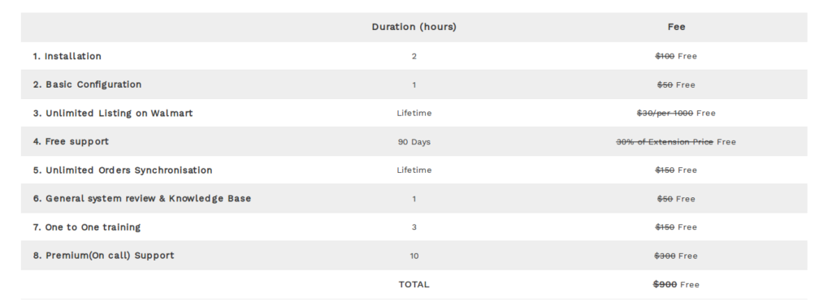The image size is (832, 306).
Task: Click the "10" hours duration cell
Action: (x=414, y=256)
